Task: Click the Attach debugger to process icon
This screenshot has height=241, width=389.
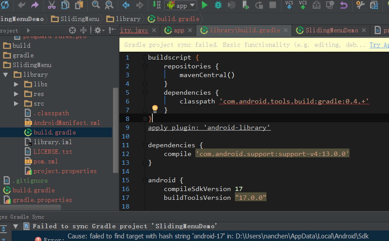Action: point(245,5)
